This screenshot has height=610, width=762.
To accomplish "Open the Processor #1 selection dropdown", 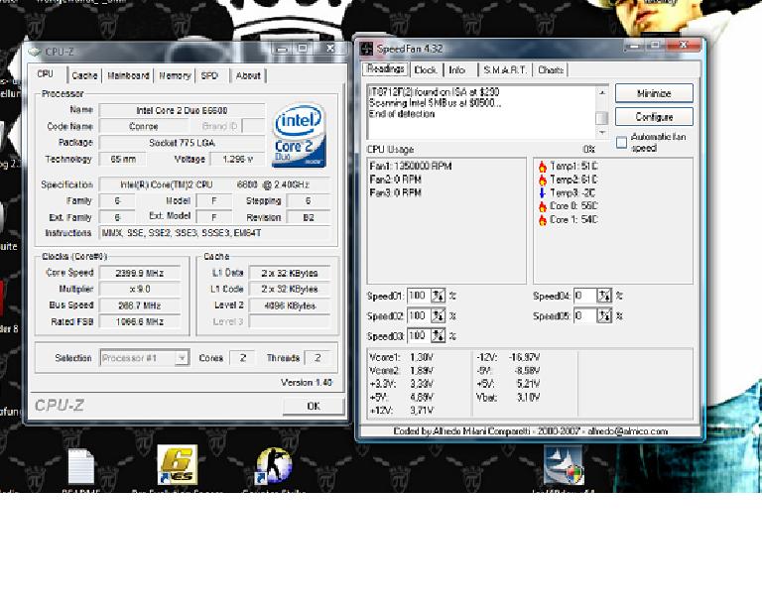I will [x=182, y=358].
